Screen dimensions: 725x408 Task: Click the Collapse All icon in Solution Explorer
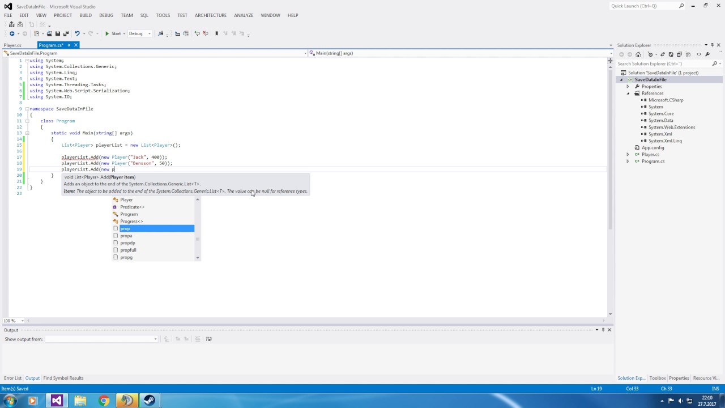[679, 54]
